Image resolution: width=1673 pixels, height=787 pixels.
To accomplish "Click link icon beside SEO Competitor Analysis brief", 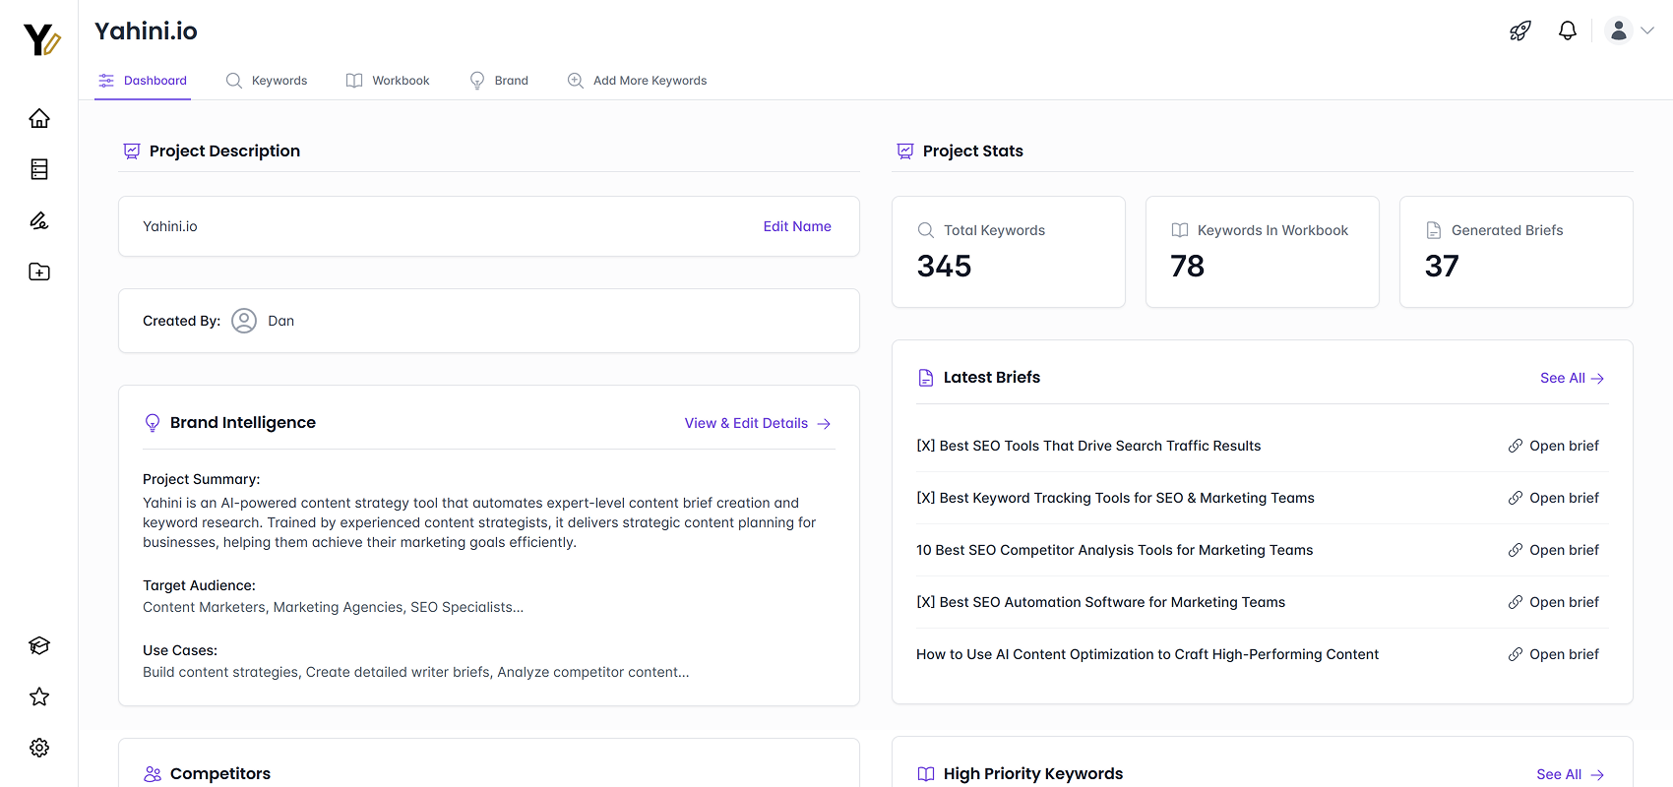I will click(1516, 550).
